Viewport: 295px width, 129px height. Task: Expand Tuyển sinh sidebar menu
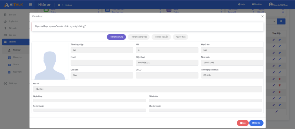(13, 21)
